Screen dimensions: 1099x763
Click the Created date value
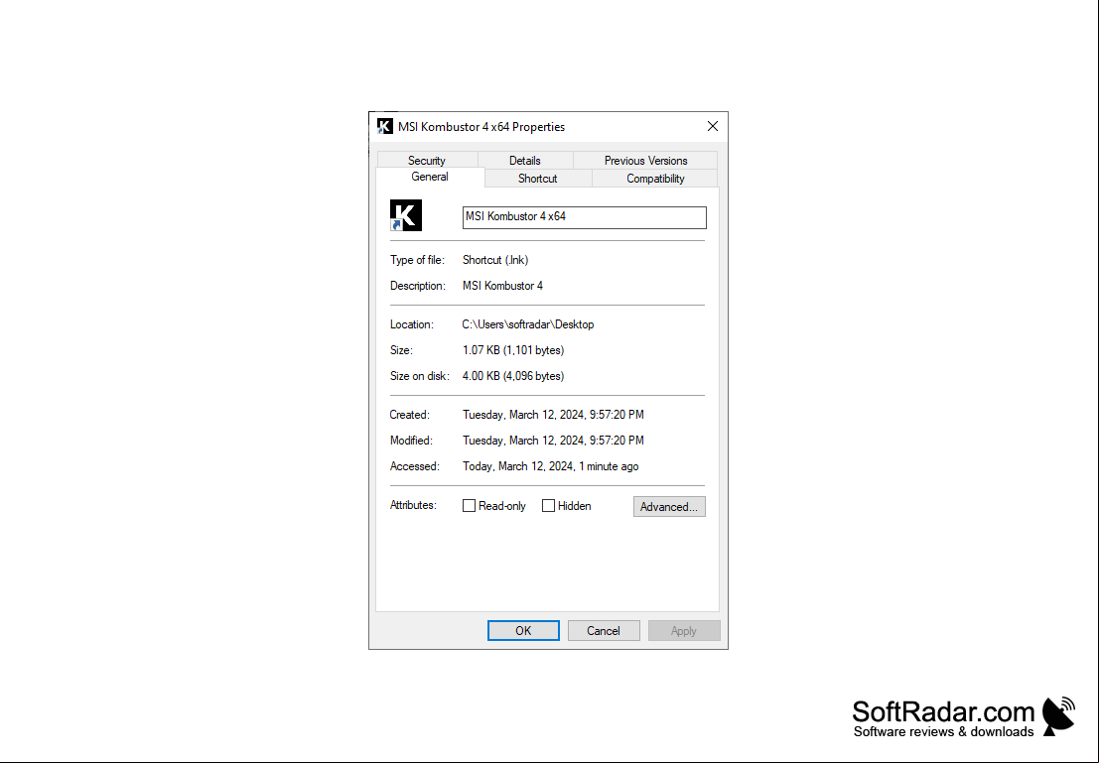(x=553, y=415)
